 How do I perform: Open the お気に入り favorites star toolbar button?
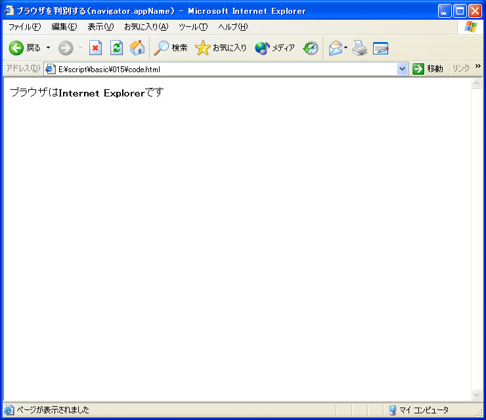click(221, 48)
